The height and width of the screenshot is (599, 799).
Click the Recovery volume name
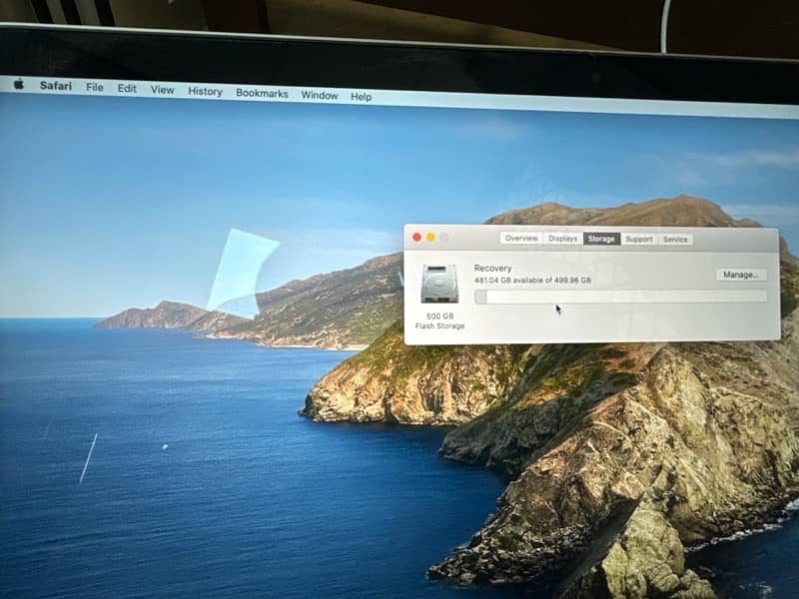(492, 268)
